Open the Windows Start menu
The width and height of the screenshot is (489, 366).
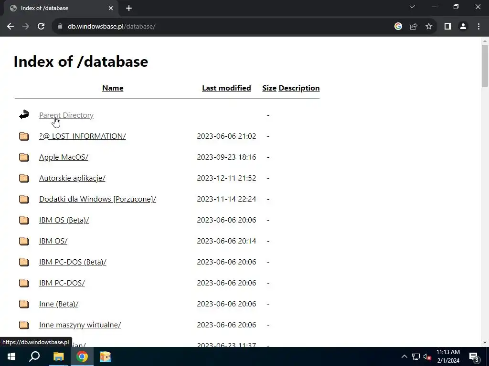(x=11, y=356)
